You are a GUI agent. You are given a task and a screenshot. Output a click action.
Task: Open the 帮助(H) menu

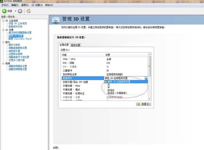(x=49, y=5)
